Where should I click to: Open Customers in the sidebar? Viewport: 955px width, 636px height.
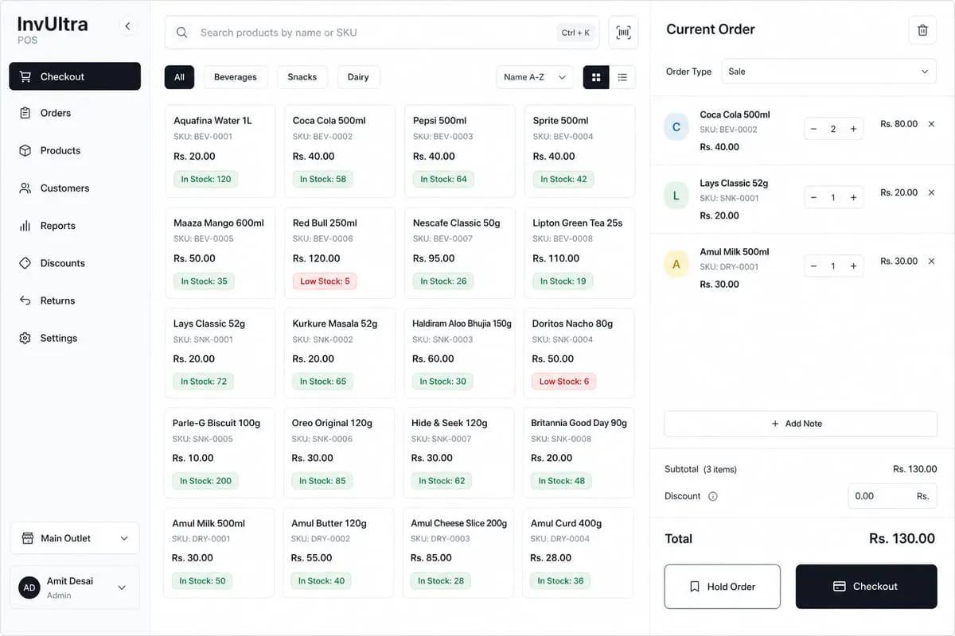pos(75,188)
